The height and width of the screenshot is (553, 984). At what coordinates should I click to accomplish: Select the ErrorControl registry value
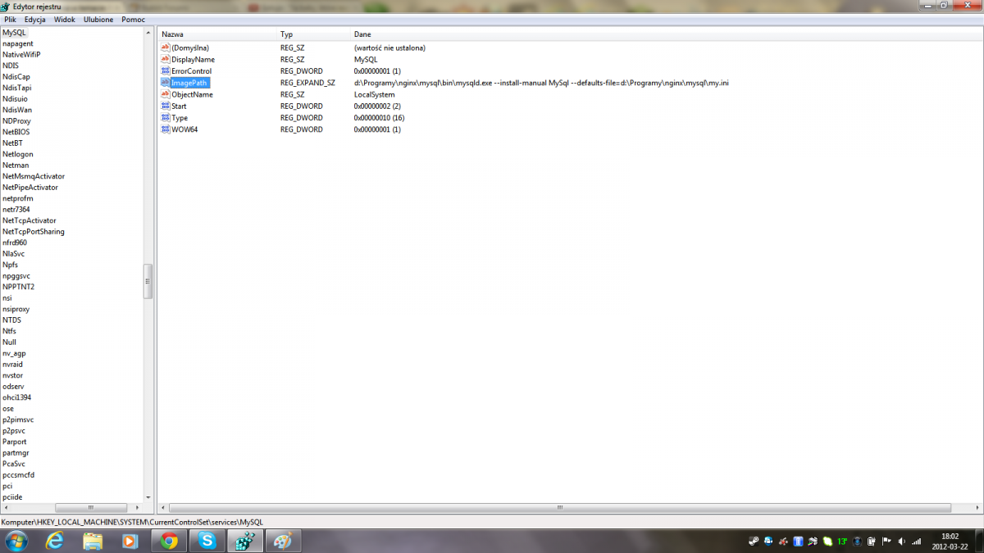[191, 71]
